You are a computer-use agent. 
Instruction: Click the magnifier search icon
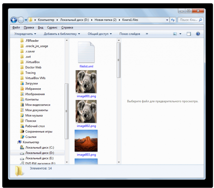click(x=200, y=20)
